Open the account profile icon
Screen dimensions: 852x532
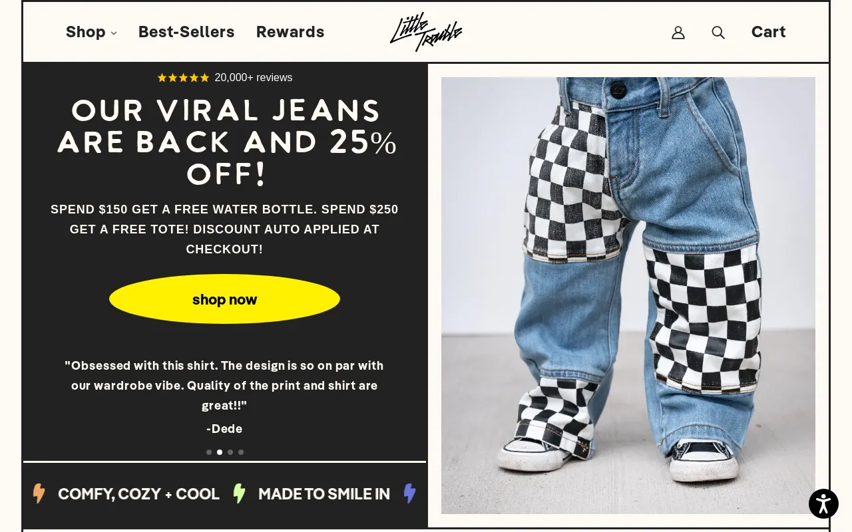pos(678,33)
